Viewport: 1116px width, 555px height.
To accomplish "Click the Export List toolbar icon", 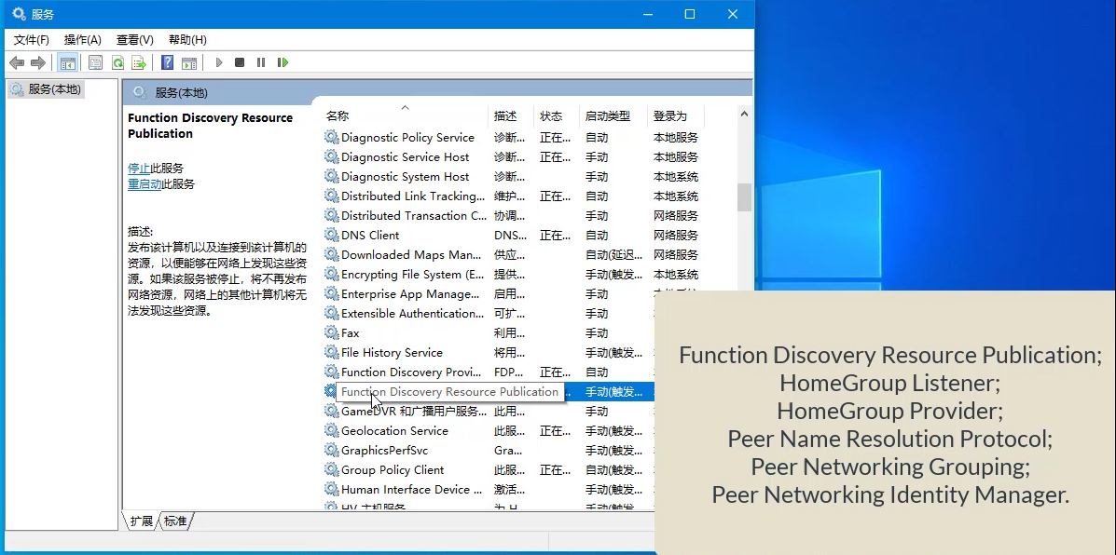I will coord(138,62).
